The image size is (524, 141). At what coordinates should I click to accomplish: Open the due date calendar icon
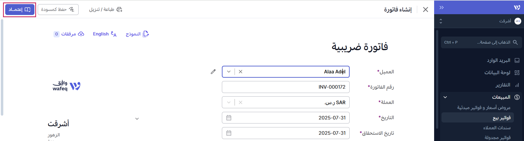point(229,133)
